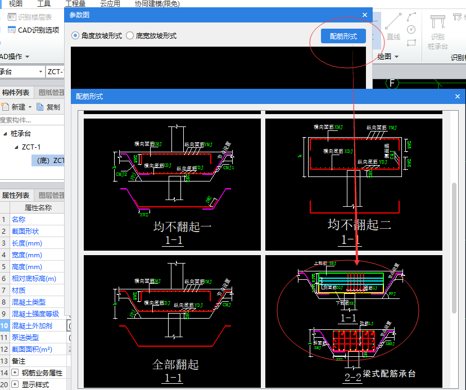
Task: Select 底宽放坡形式 radio option
Action: click(x=130, y=36)
